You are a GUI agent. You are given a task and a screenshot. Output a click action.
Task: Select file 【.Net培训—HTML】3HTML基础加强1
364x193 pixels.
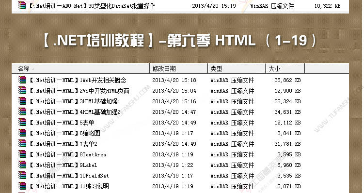(x=75, y=101)
